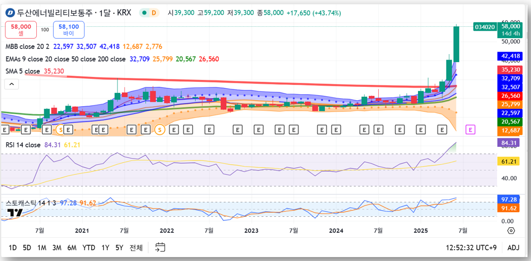531x261 pixels.
Task: Click the blue 32,709 price axis label
Action: 509,78
